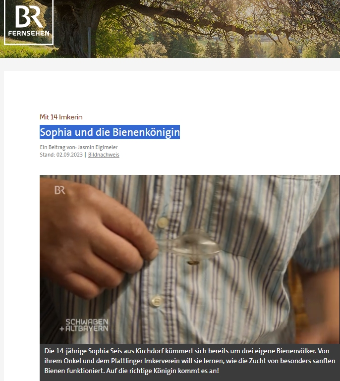Click the BR watermark in the video
340x381 pixels.
(x=60, y=190)
